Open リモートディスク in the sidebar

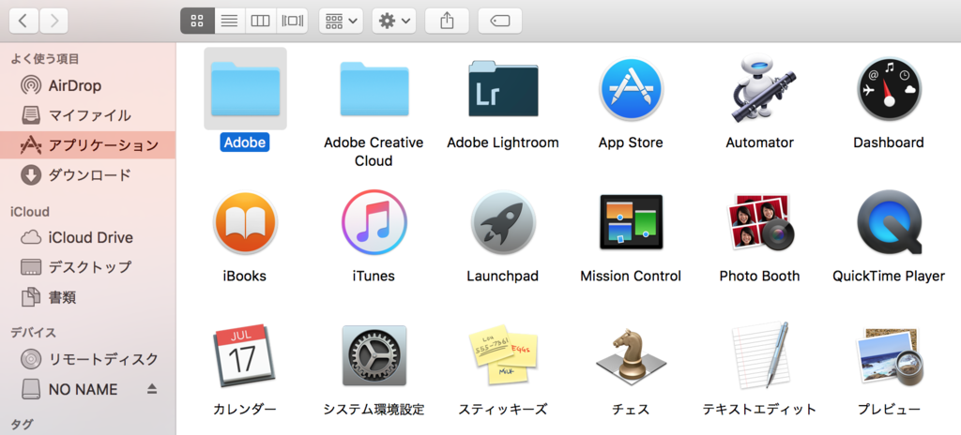coord(87,358)
